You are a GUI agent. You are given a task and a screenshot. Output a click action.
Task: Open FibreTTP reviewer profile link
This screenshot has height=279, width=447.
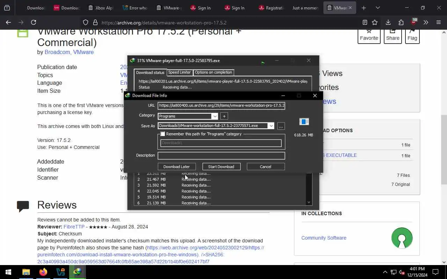point(74,227)
